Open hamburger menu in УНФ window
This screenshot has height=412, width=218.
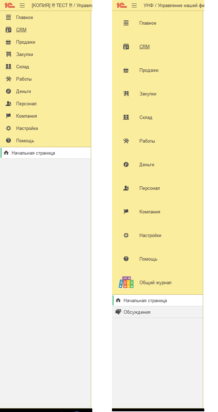coord(134,5)
